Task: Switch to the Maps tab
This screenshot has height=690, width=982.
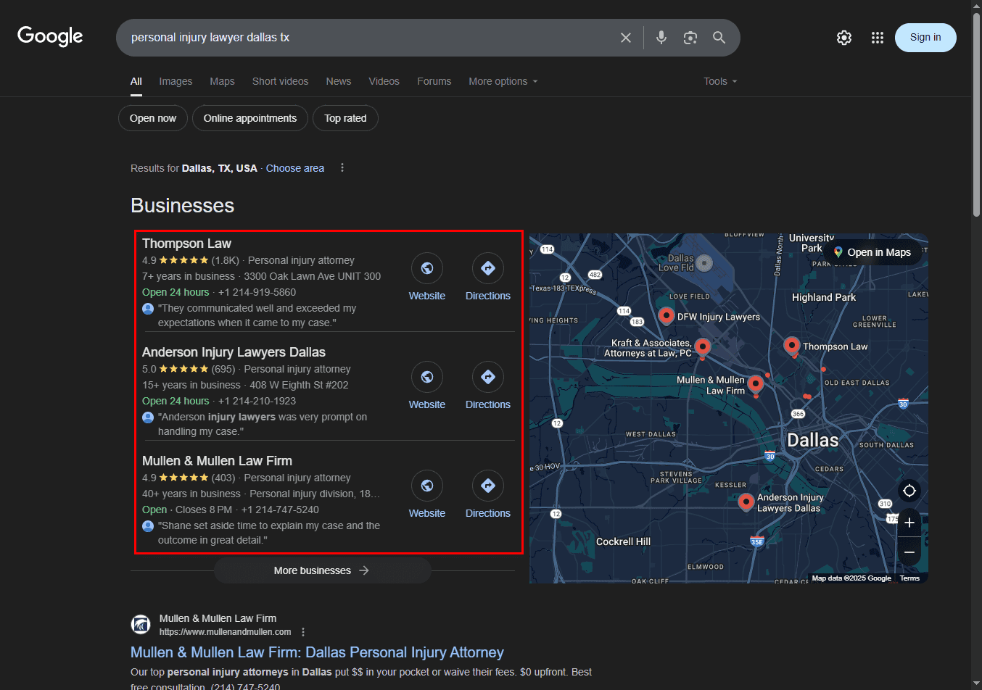Action: (x=222, y=81)
